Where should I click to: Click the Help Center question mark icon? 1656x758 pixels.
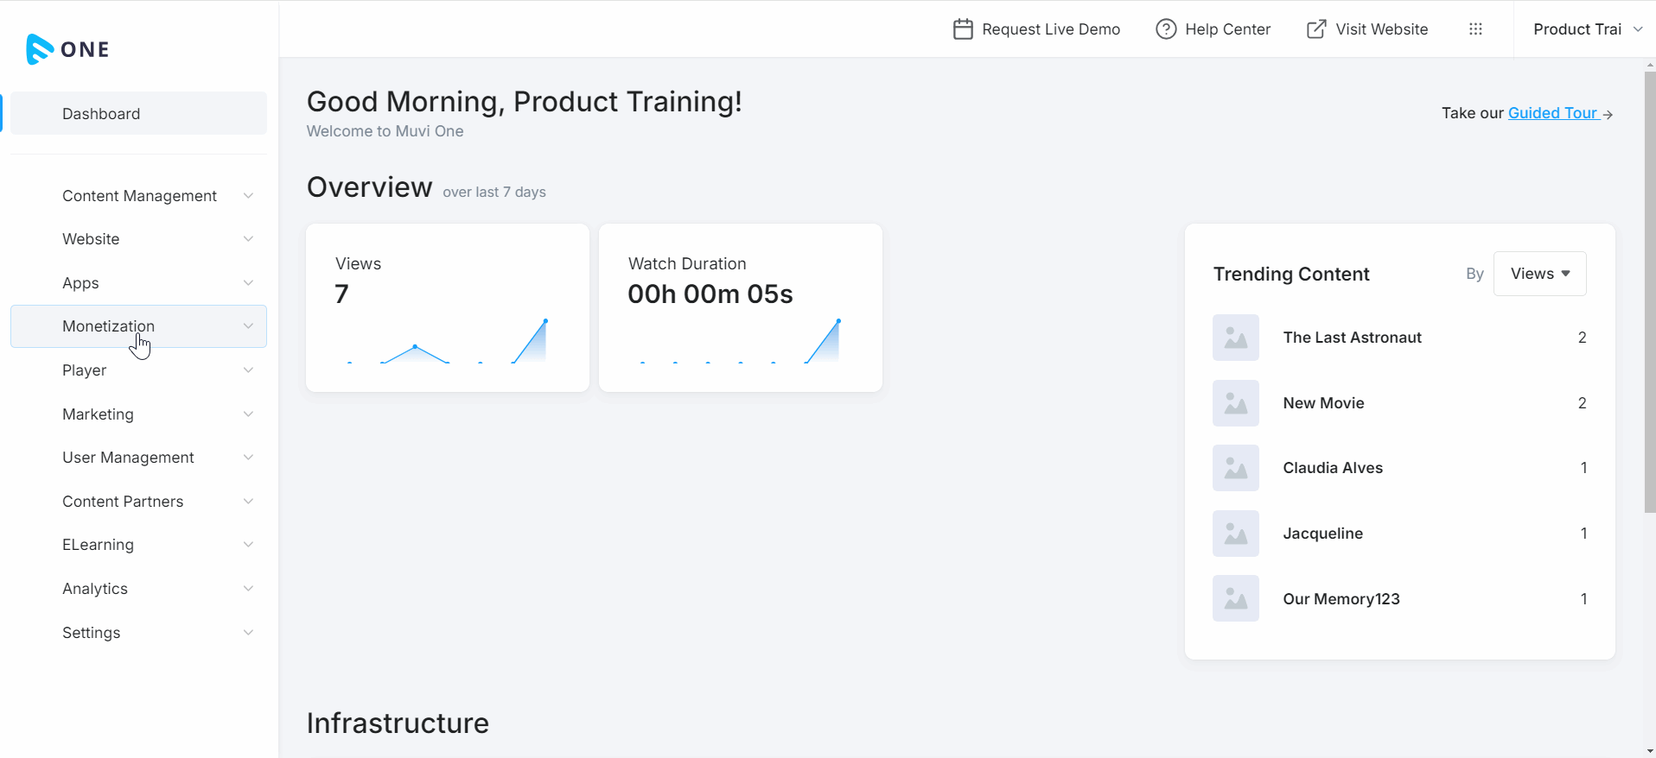[x=1166, y=29]
